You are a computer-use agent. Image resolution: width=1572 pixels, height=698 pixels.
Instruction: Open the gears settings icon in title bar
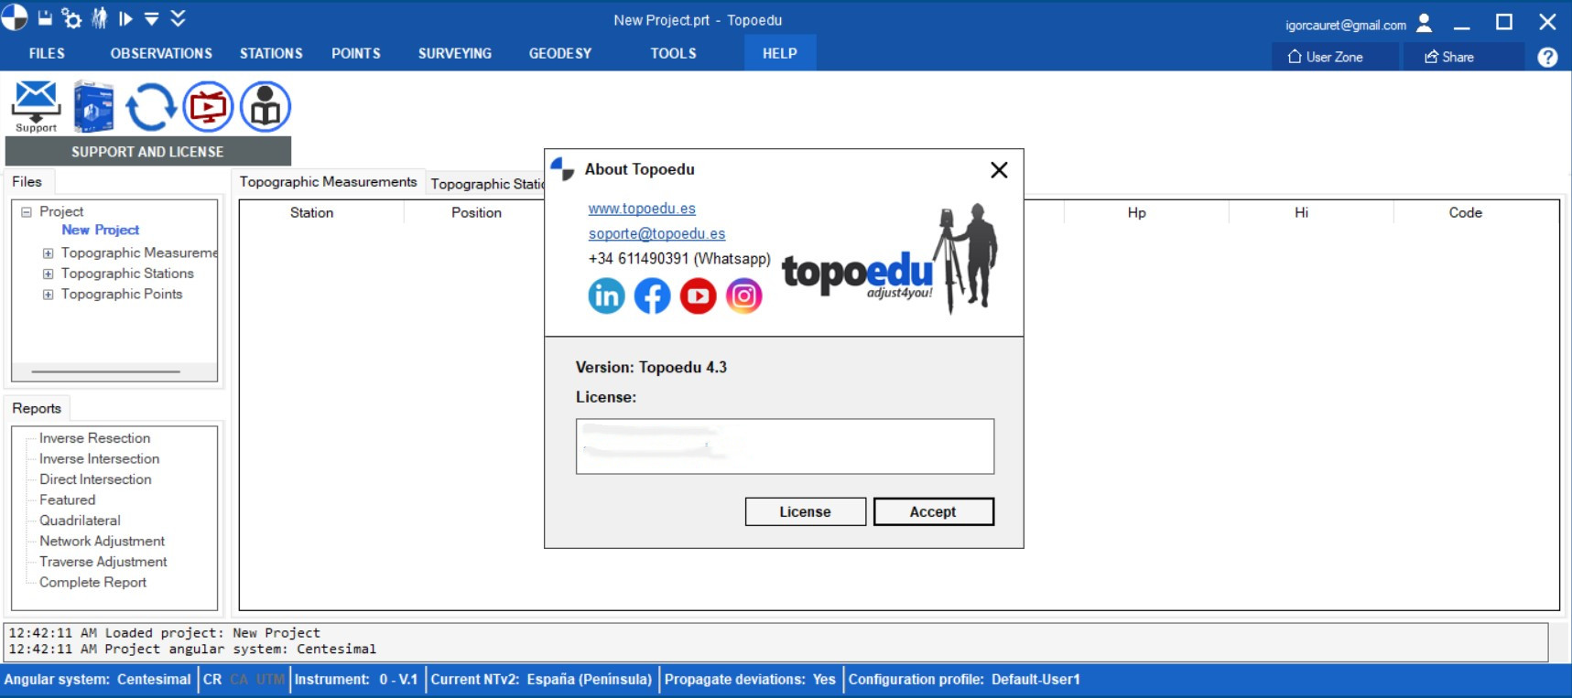tap(71, 17)
